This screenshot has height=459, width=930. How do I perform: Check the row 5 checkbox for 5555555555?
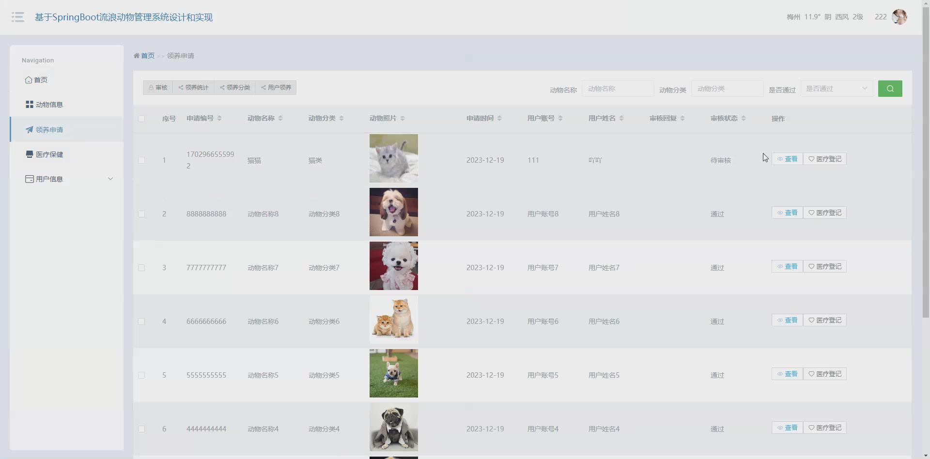click(141, 375)
